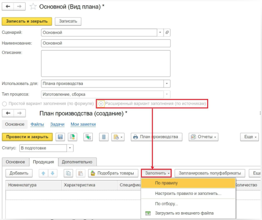Click the post document icon with green arrow
Viewport: 262px width, 220px height.
[x=72, y=137]
